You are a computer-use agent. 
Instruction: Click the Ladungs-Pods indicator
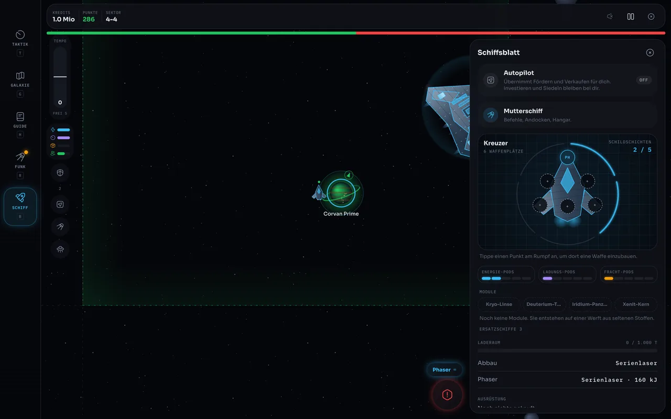(x=567, y=275)
